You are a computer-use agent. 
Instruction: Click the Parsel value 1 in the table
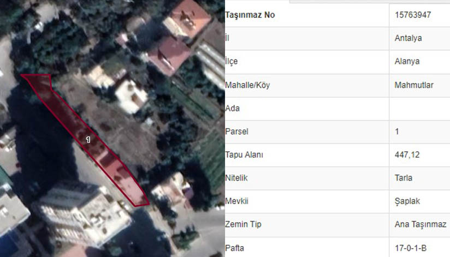click(x=397, y=132)
